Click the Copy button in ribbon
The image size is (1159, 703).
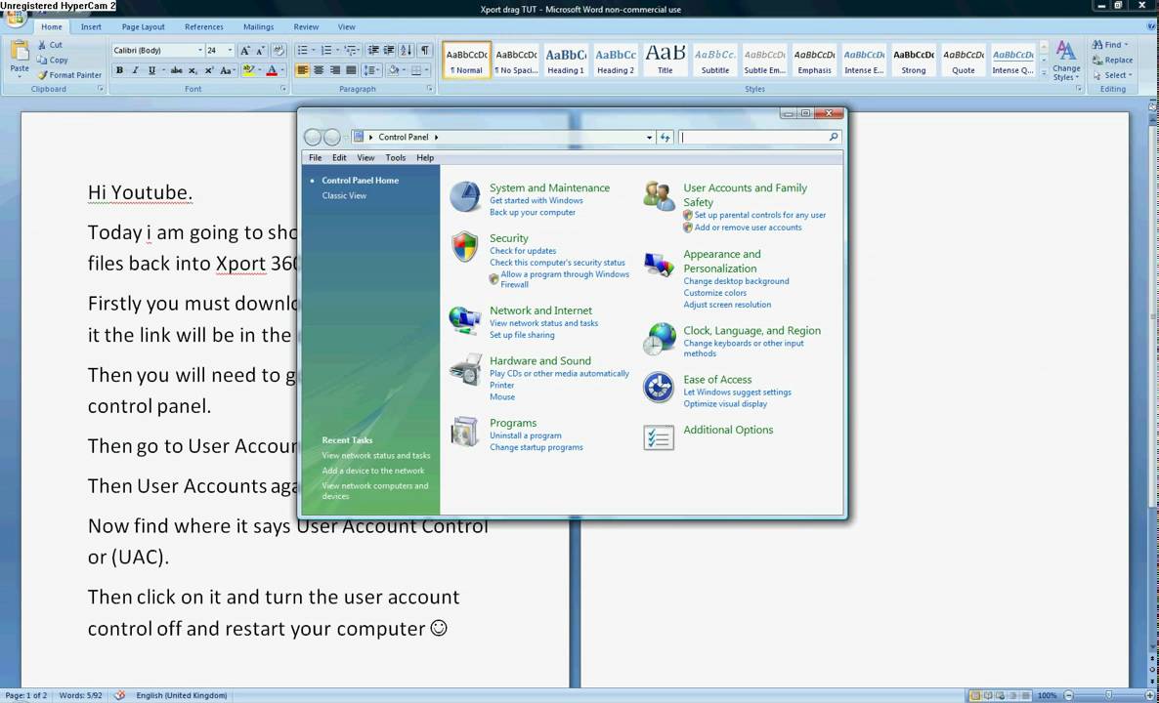52,60
